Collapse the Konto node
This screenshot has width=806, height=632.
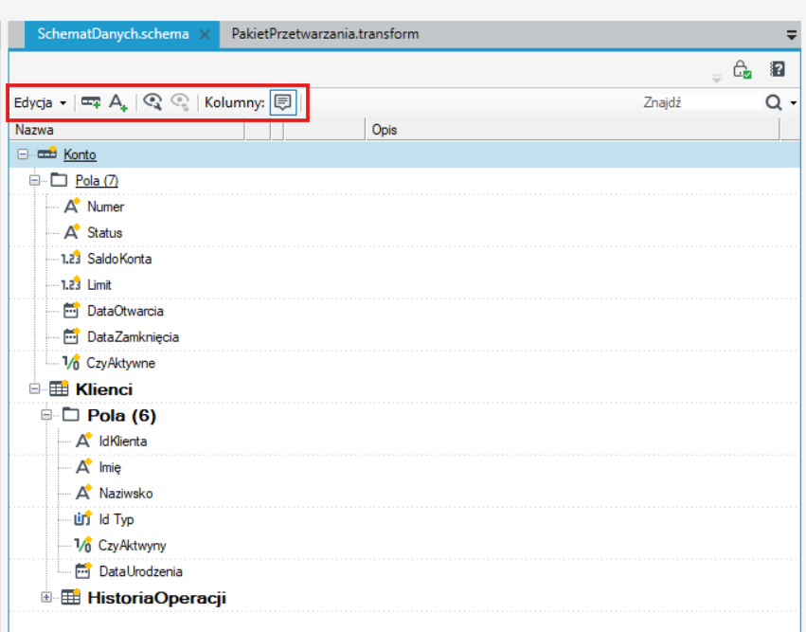[x=23, y=153]
